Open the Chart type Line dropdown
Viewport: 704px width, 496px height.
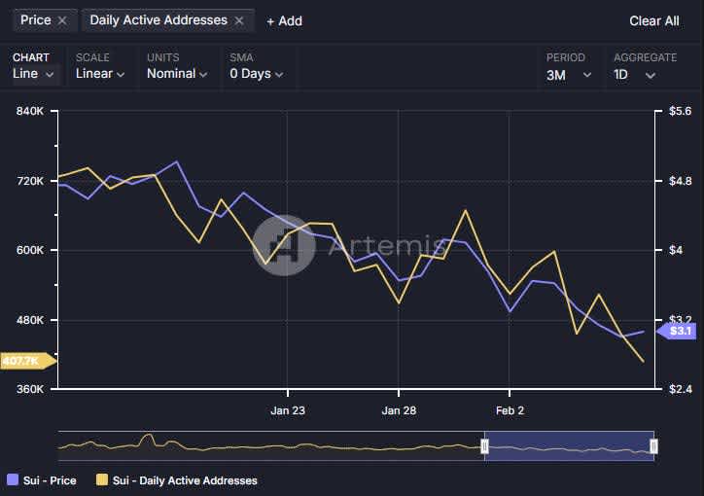[x=33, y=74]
